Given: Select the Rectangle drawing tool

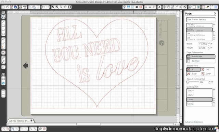Looking at the screenshot, I should tap(3, 26).
